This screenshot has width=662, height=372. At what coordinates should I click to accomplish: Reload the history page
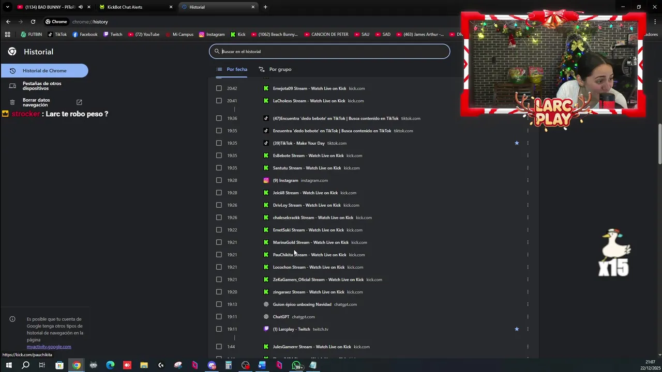point(33,22)
